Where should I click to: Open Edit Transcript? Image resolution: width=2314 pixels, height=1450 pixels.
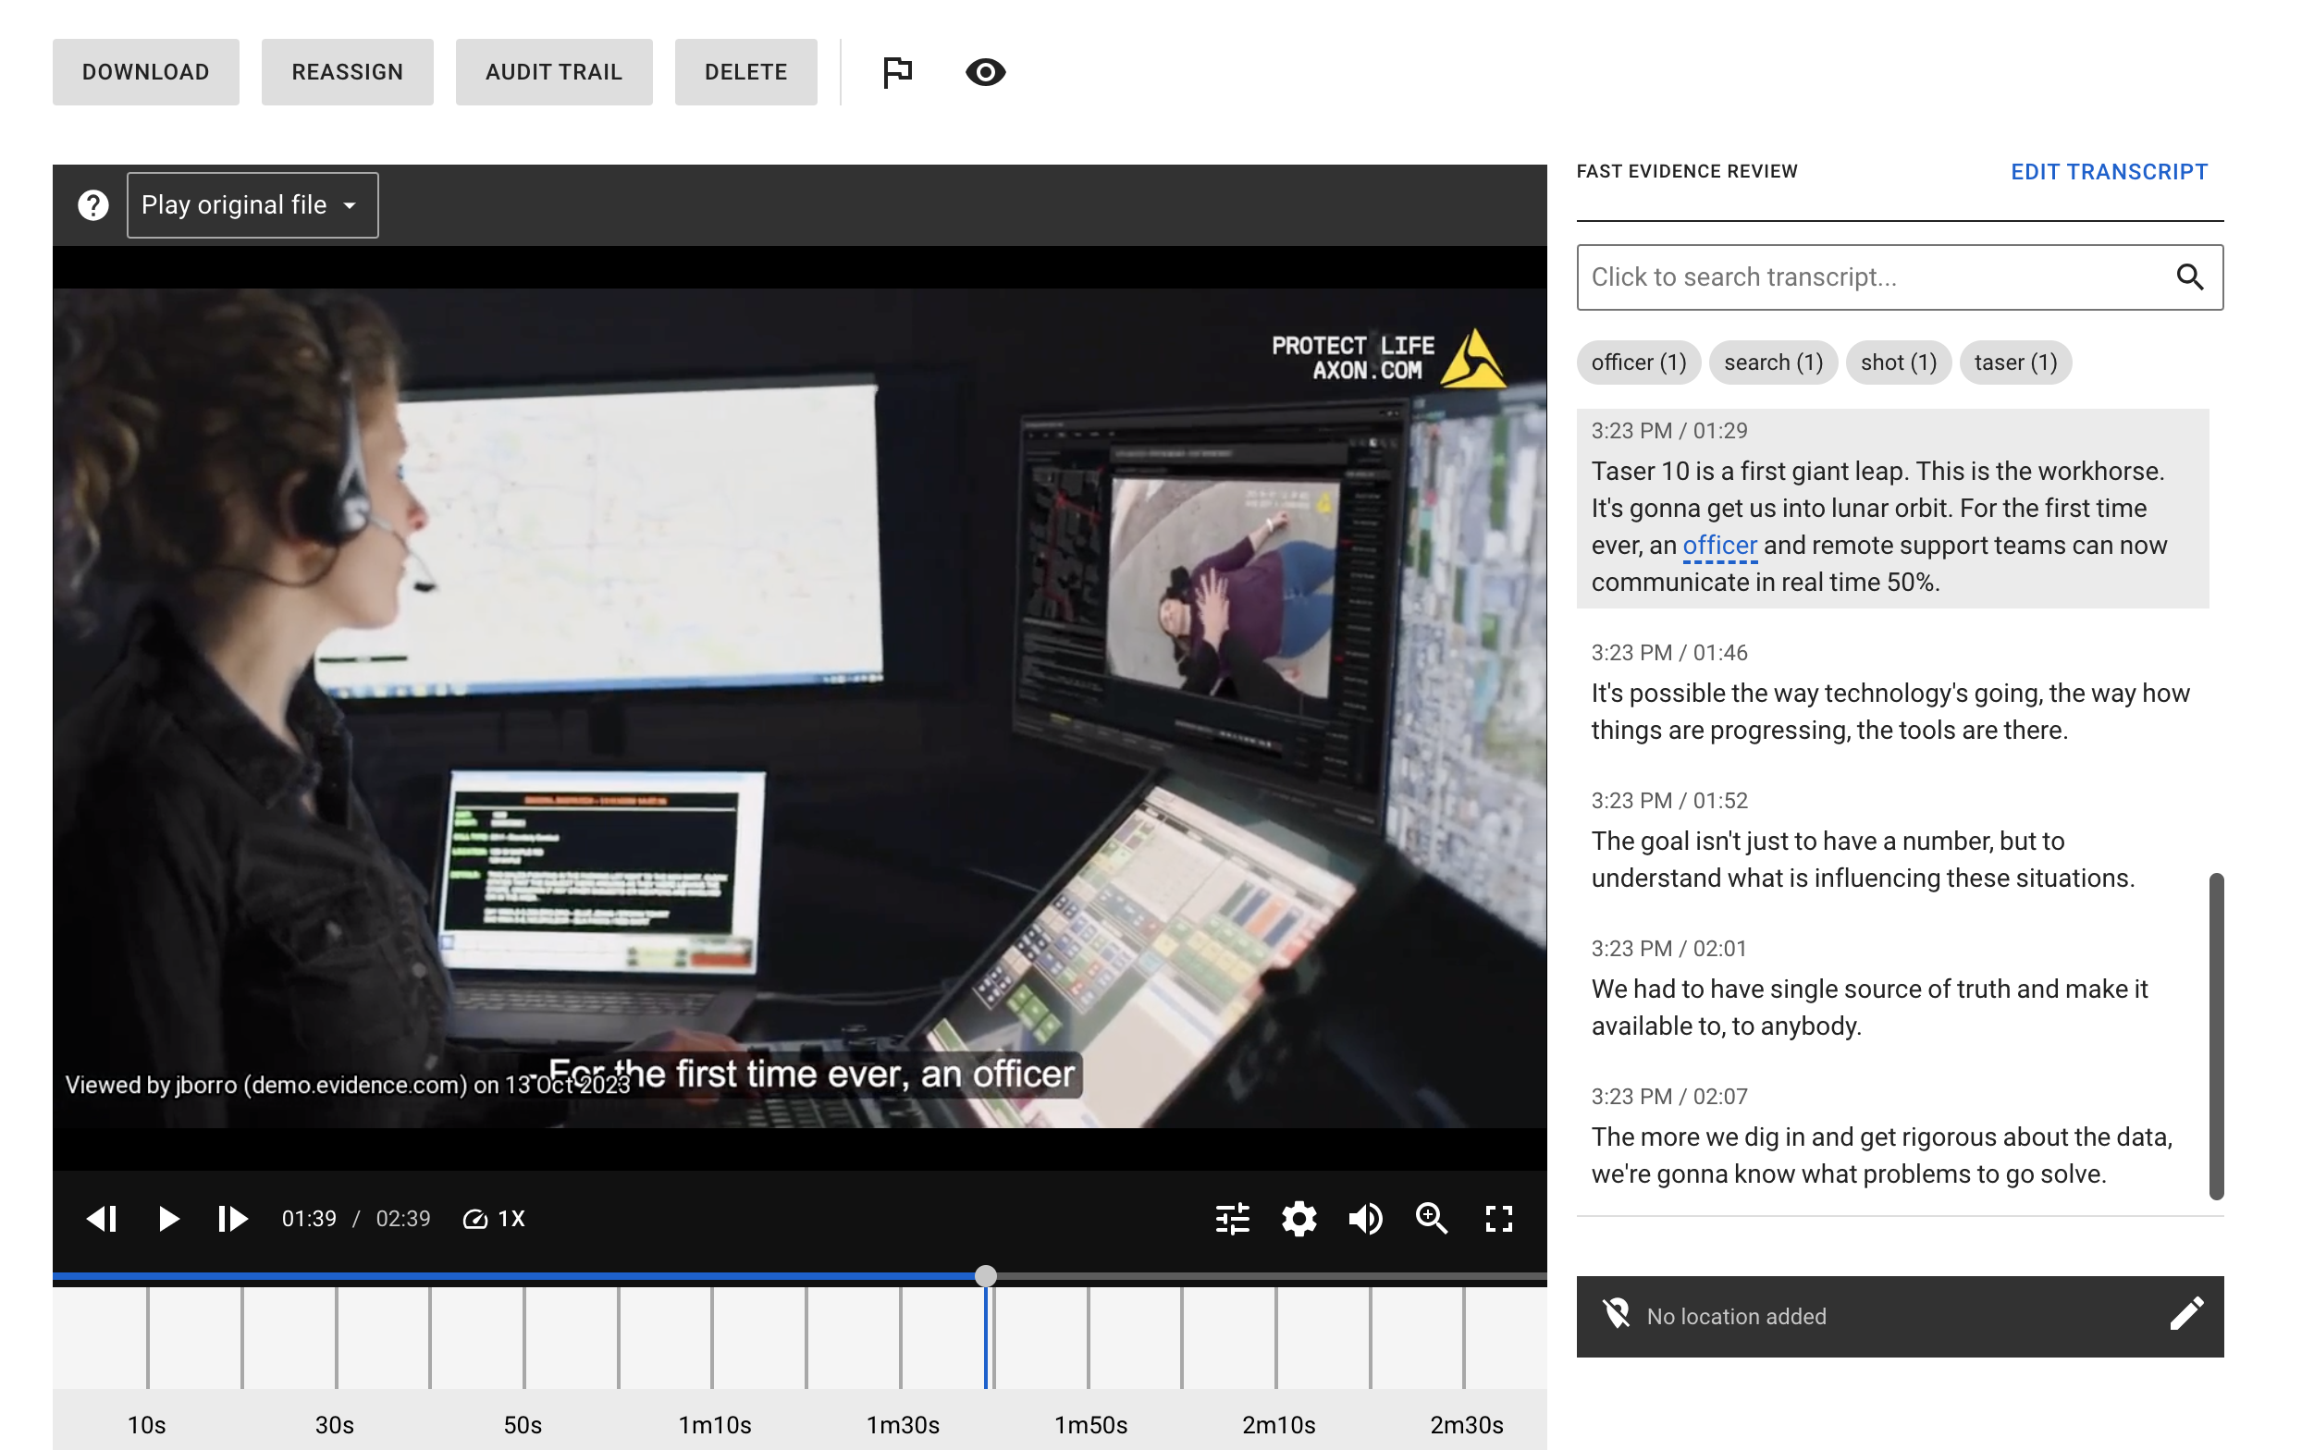pyautogui.click(x=2109, y=172)
